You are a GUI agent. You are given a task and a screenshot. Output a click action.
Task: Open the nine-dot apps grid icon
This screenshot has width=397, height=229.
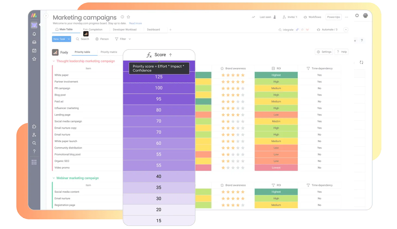click(x=34, y=162)
